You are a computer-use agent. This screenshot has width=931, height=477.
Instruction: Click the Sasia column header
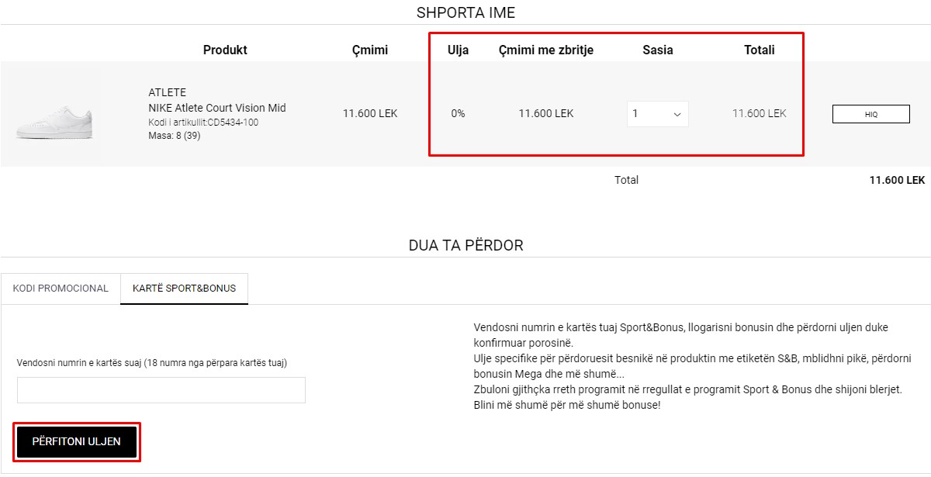(658, 50)
